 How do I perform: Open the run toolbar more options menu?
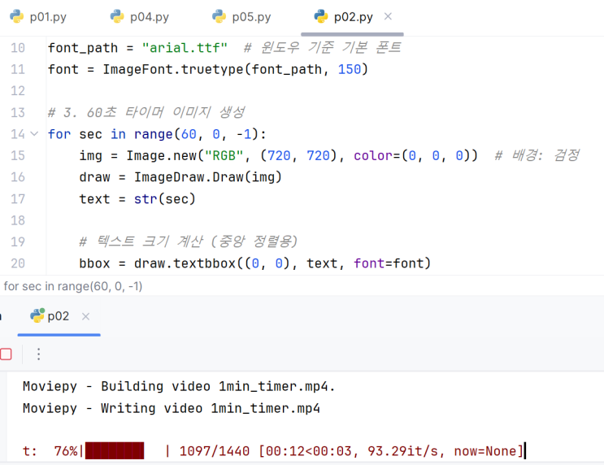pos(38,354)
